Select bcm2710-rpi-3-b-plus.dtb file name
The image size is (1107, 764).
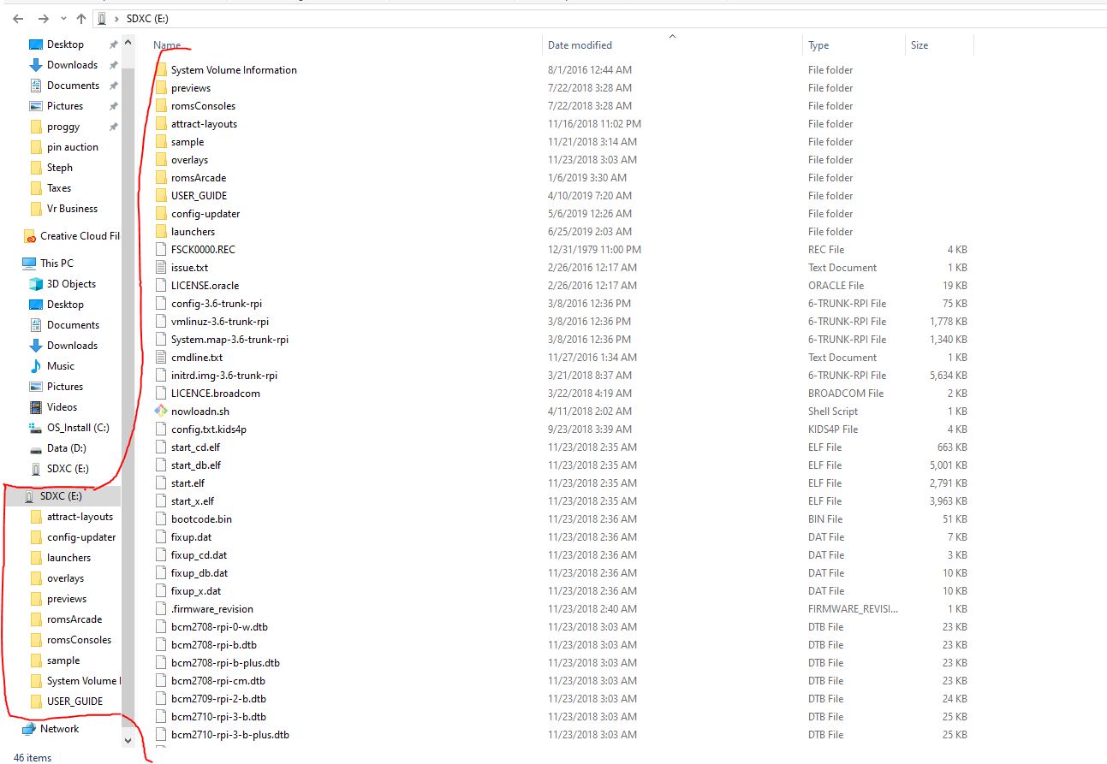coord(230,735)
